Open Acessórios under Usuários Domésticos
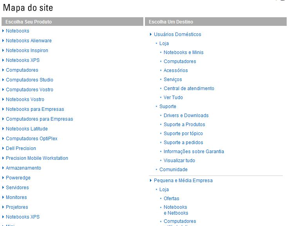This screenshot has height=226, width=291. tap(175, 71)
